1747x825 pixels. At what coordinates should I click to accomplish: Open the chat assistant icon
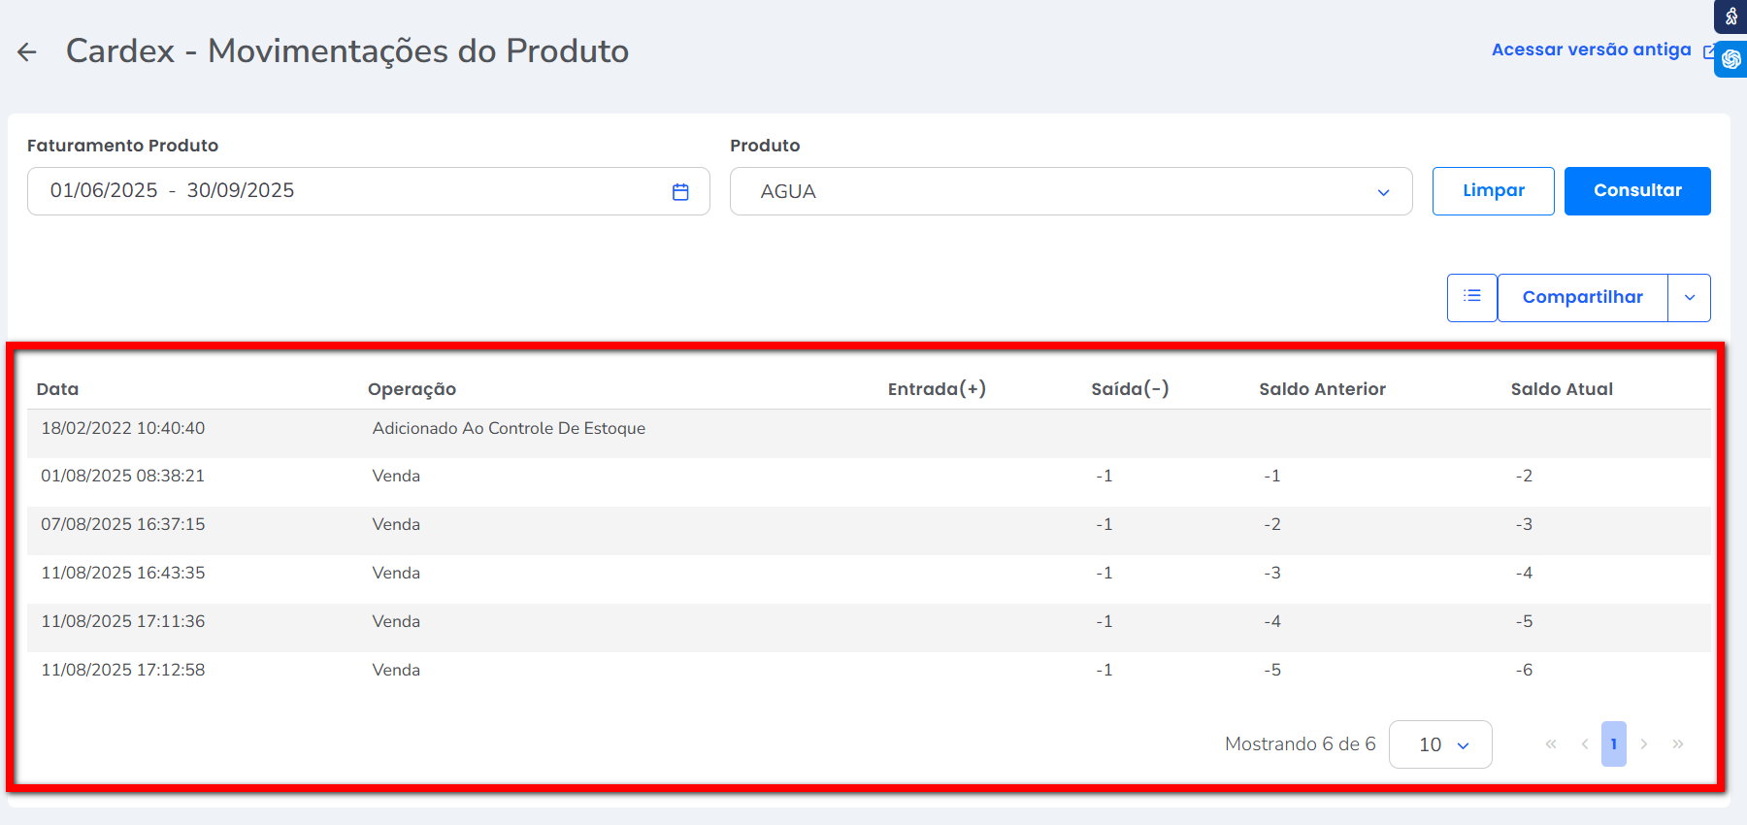click(1731, 59)
